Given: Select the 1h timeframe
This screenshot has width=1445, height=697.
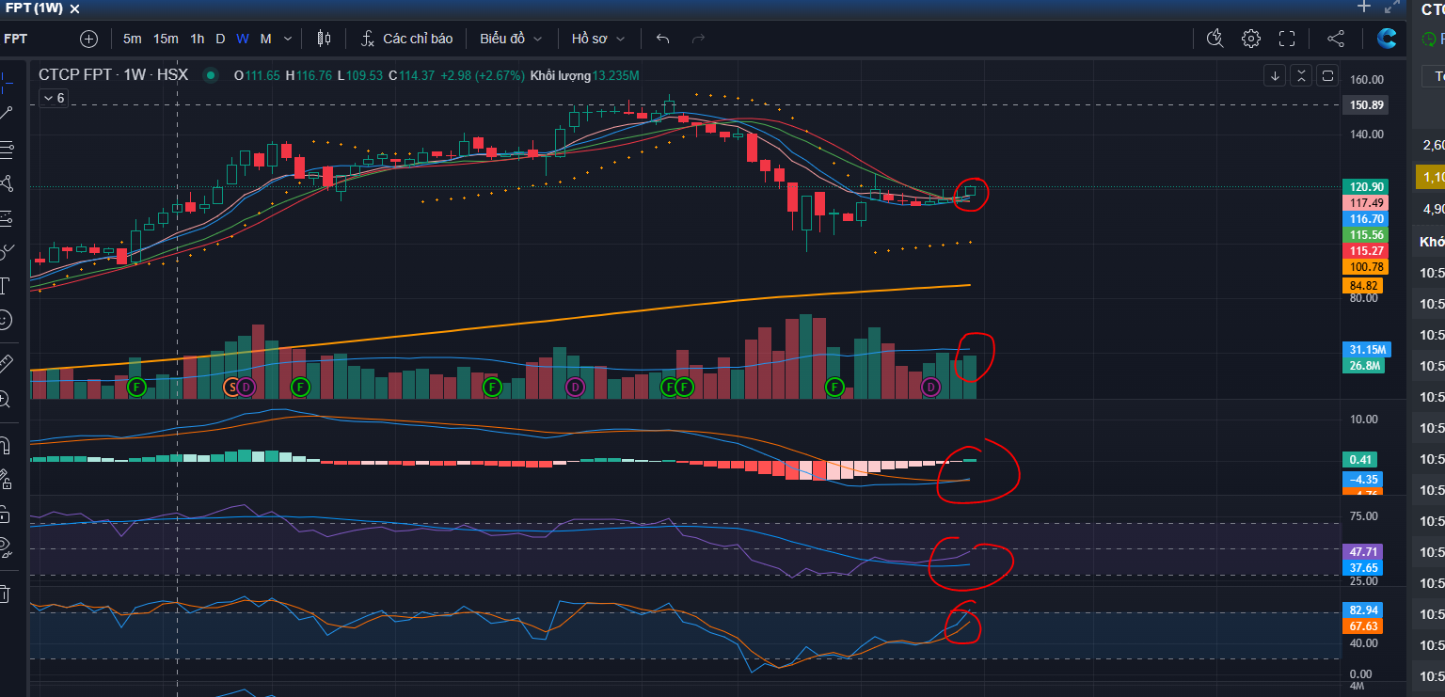Looking at the screenshot, I should tap(197, 39).
